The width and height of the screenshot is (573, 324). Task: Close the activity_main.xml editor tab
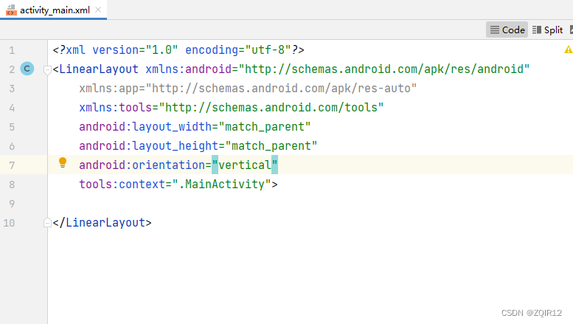(x=98, y=10)
